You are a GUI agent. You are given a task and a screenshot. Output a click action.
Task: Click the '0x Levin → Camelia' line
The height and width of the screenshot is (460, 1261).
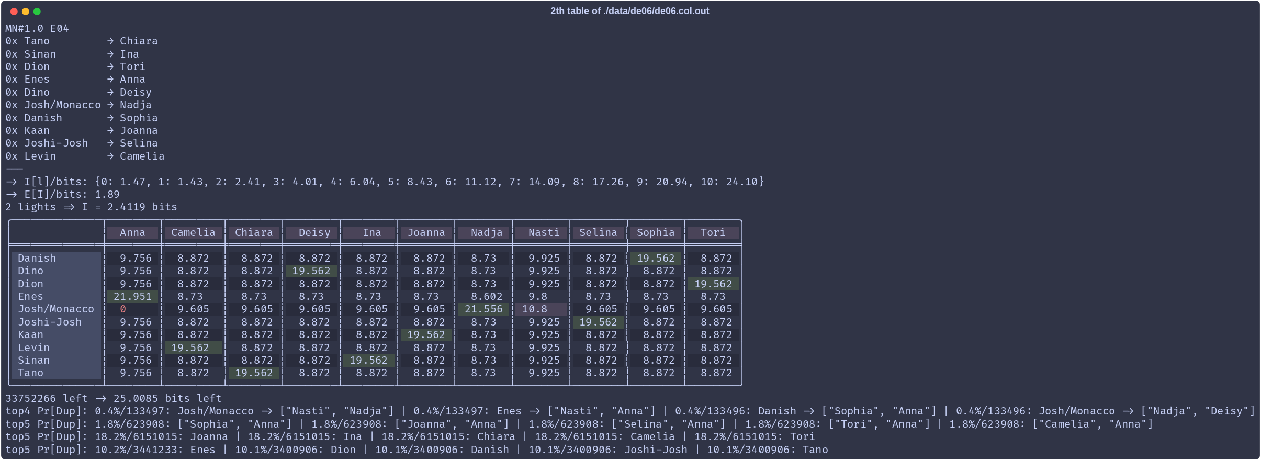pyautogui.click(x=85, y=156)
